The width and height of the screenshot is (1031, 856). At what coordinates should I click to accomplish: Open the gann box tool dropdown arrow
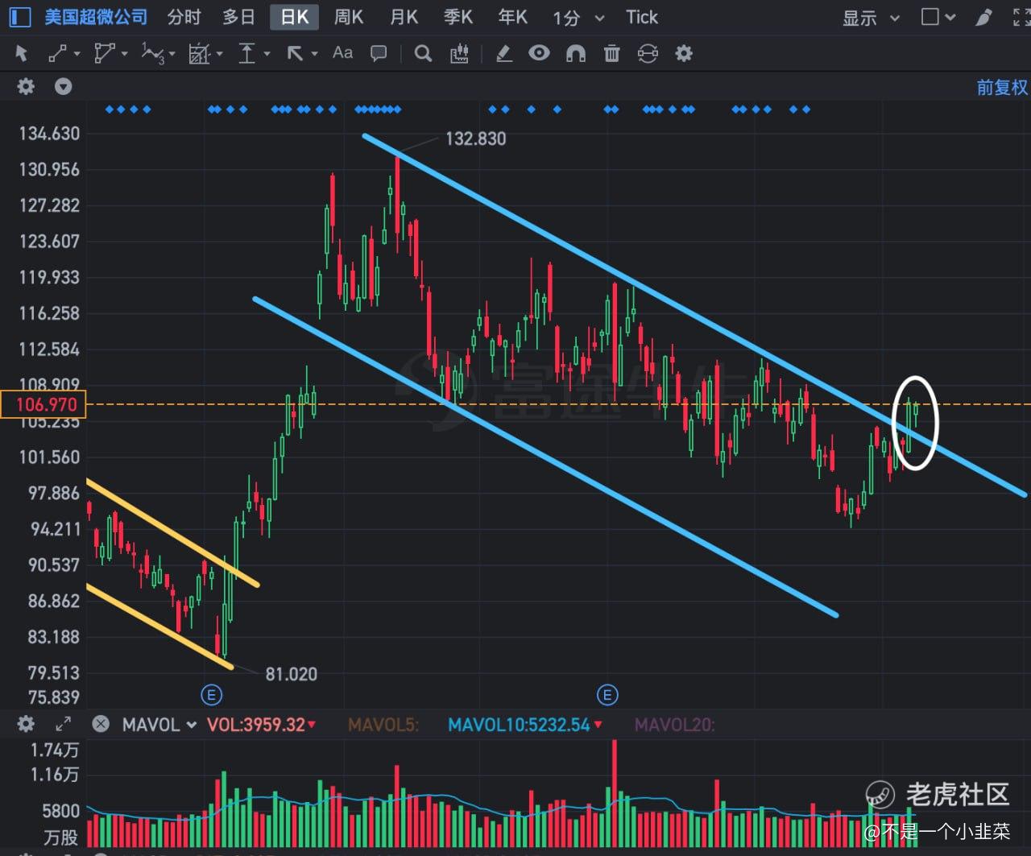point(219,54)
